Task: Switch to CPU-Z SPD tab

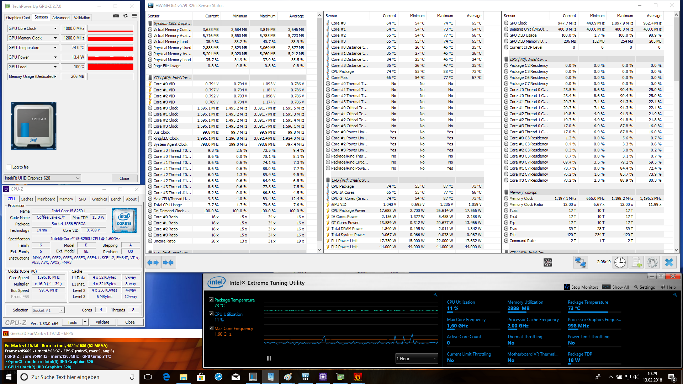Action: [83, 199]
